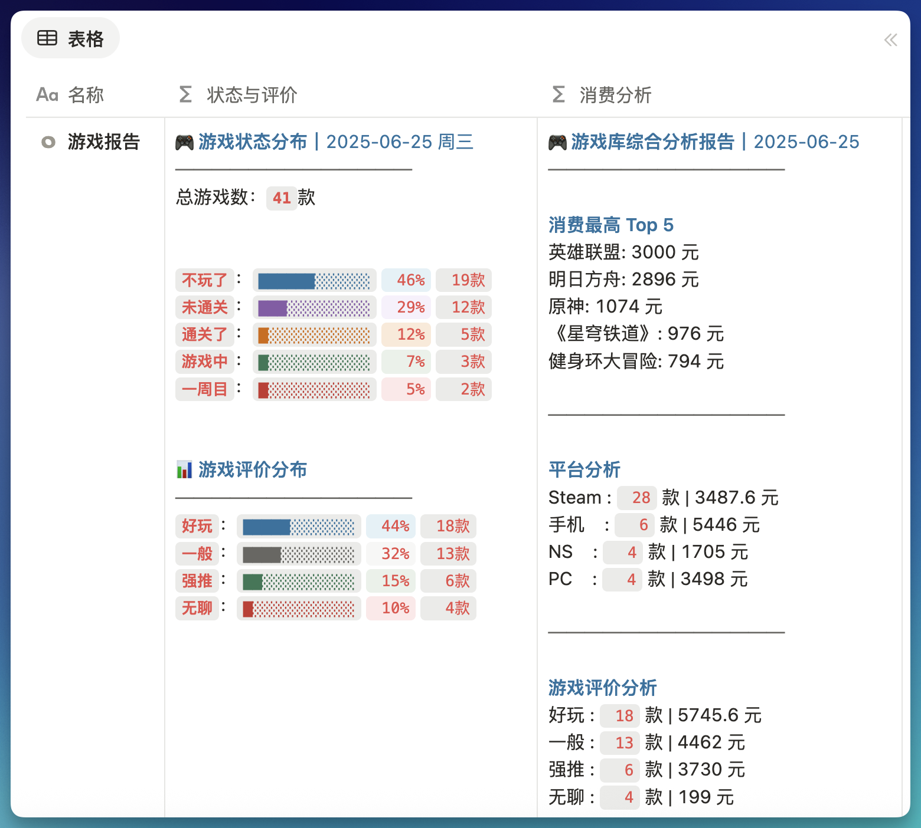Select the 不玩了 status tag
921x828 pixels.
(x=205, y=280)
